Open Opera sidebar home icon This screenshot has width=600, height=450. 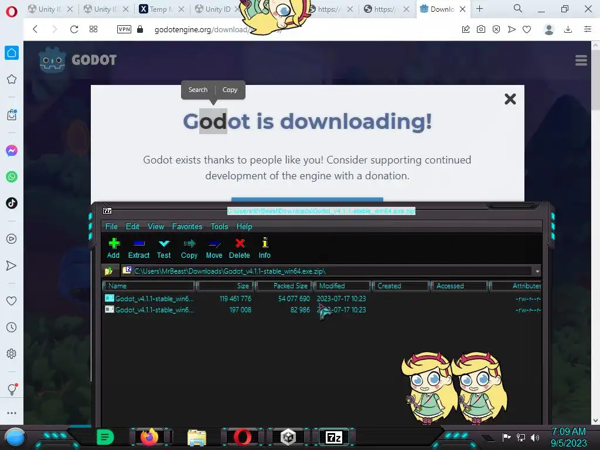12,53
